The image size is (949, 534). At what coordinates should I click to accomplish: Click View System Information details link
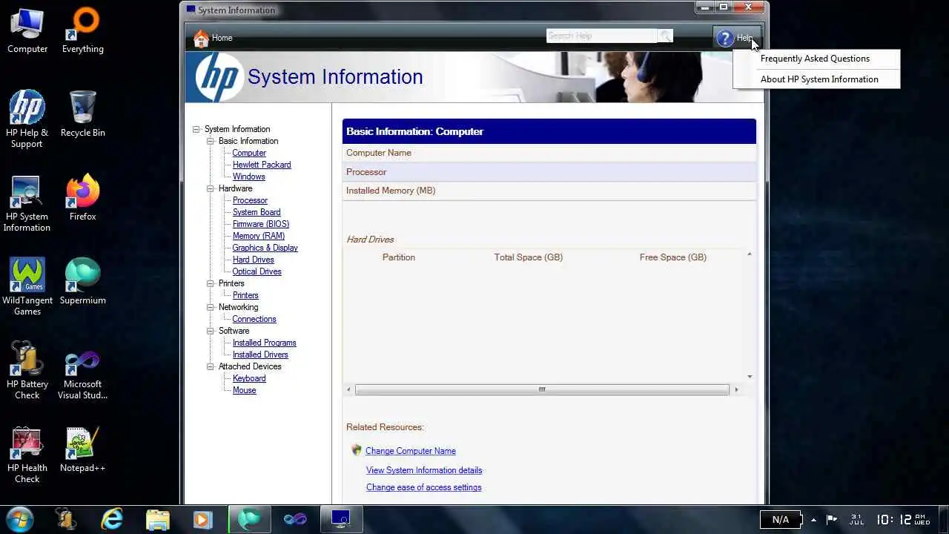click(424, 470)
